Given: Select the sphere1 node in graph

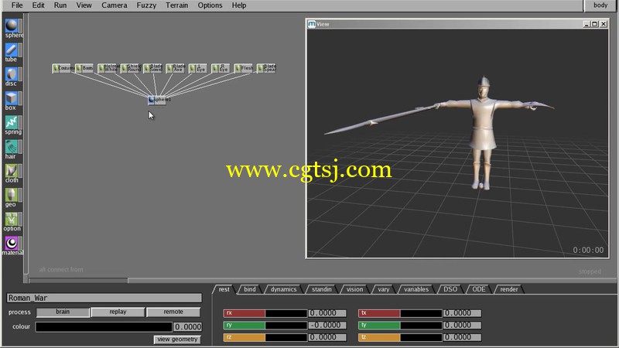Looking at the screenshot, I should [158, 100].
